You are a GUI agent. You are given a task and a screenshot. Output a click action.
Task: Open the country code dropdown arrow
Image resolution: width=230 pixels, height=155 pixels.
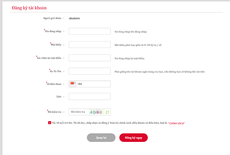click(75, 83)
